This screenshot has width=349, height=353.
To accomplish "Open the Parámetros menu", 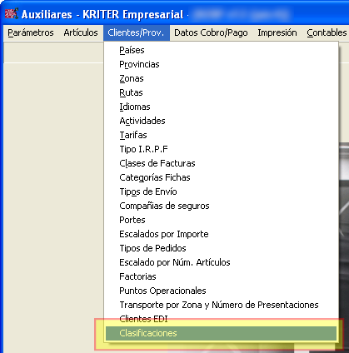I will [31, 32].
